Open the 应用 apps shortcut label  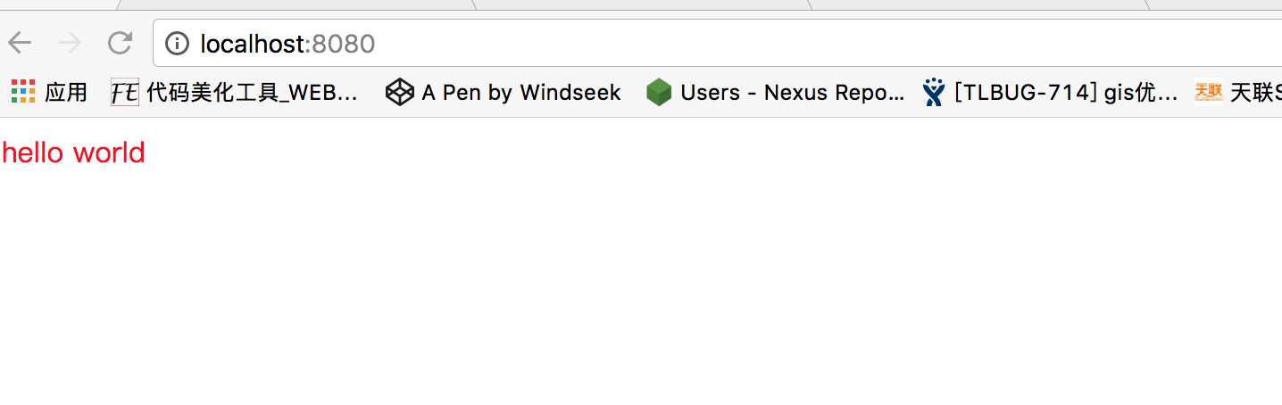pos(66,92)
